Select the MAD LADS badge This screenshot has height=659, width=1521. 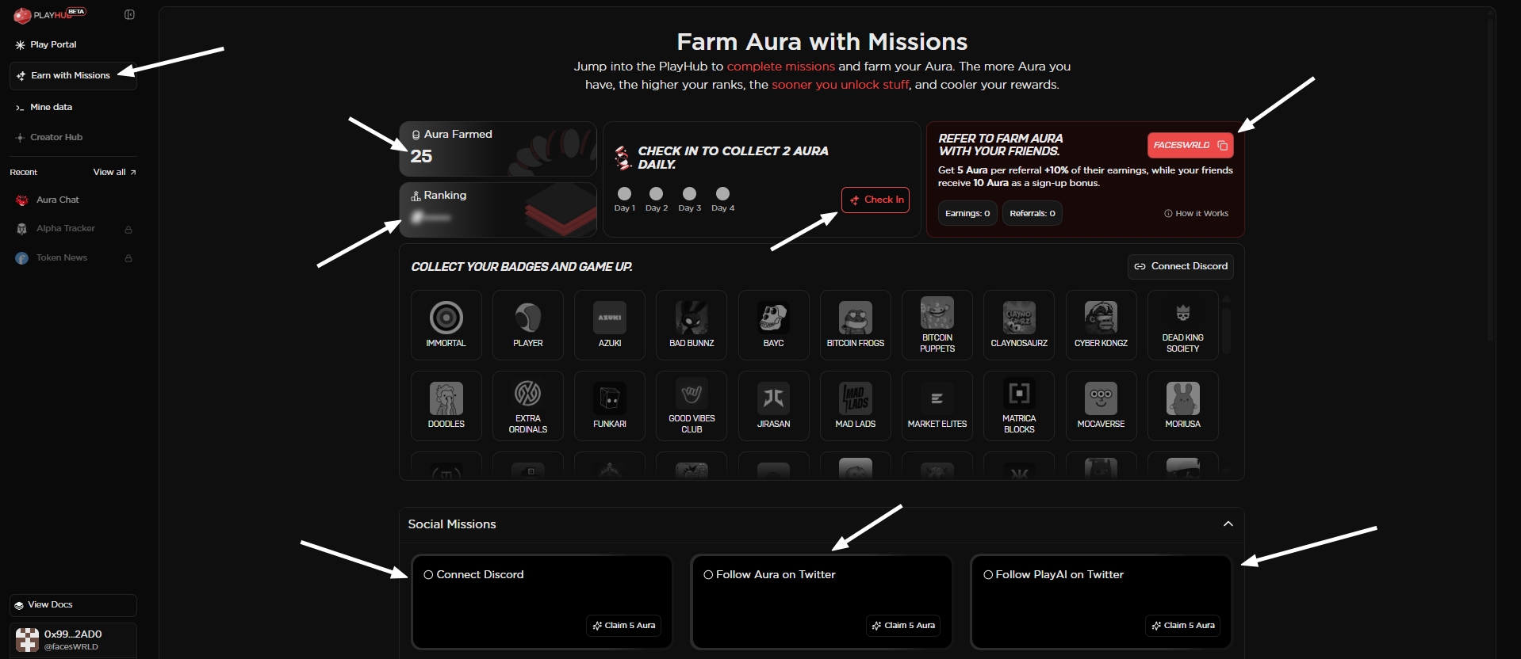click(856, 406)
